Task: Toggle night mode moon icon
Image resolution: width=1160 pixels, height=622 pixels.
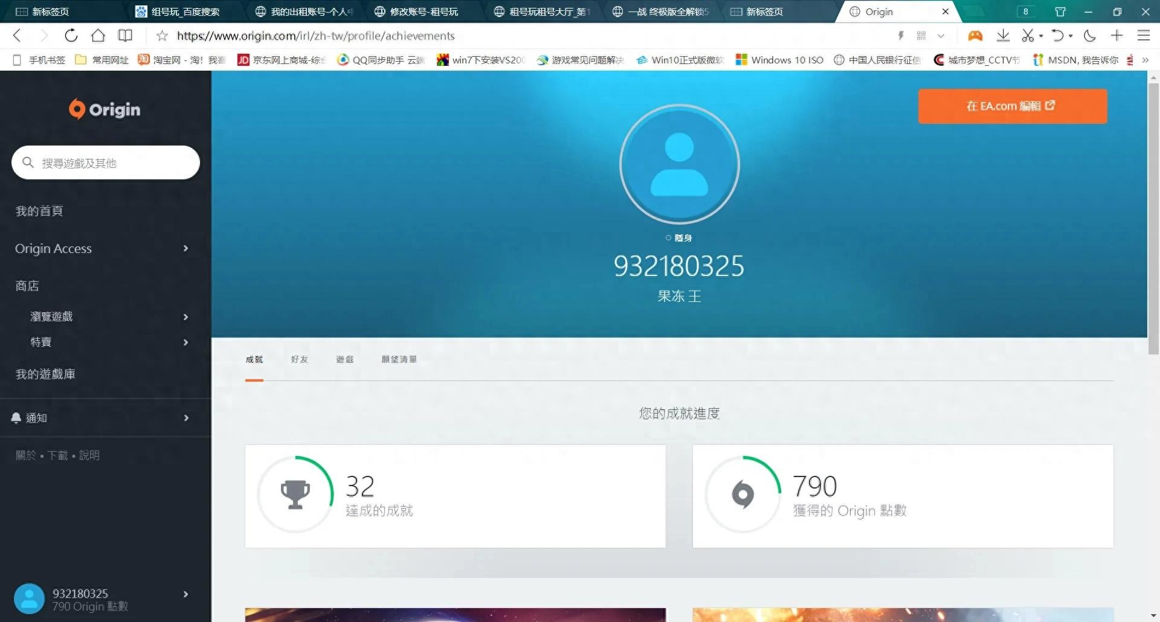Action: click(1090, 36)
